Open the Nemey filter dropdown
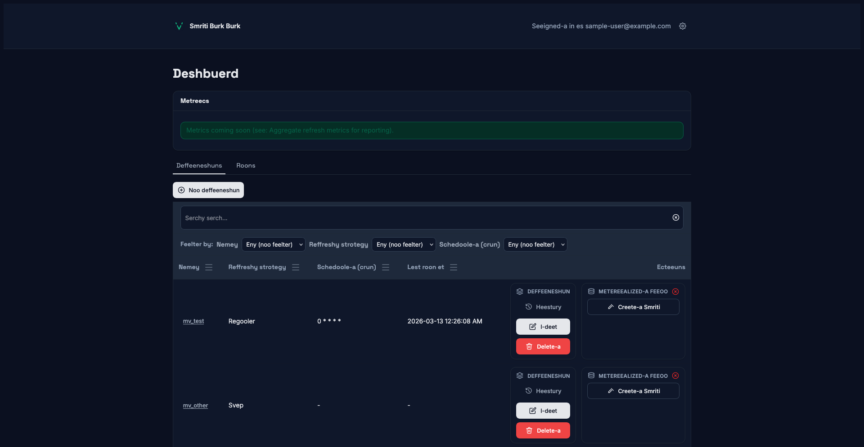The width and height of the screenshot is (864, 447). [274, 244]
